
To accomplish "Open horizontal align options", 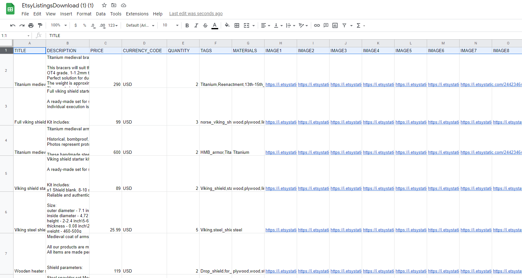I will click(x=265, y=25).
